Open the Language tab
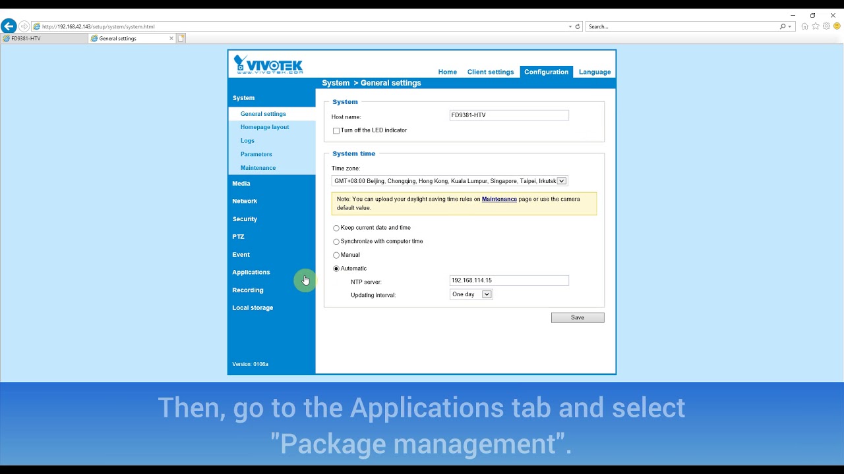844x474 pixels. 595,72
